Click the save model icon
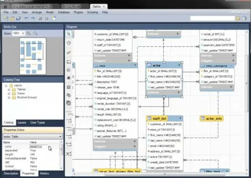The image size is (251, 178). pyautogui.click(x=19, y=19)
